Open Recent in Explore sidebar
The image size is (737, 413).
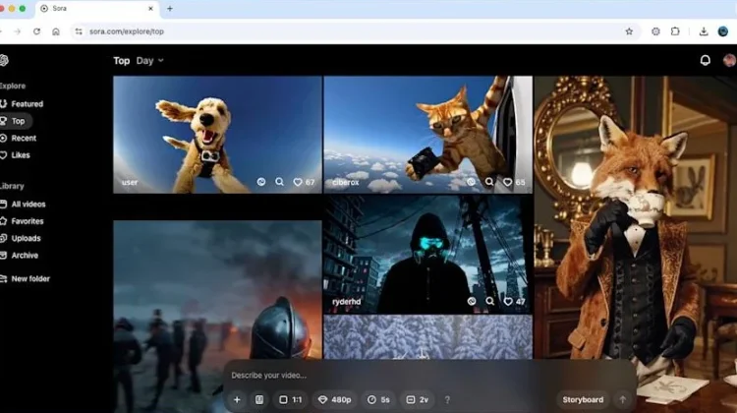click(19, 138)
